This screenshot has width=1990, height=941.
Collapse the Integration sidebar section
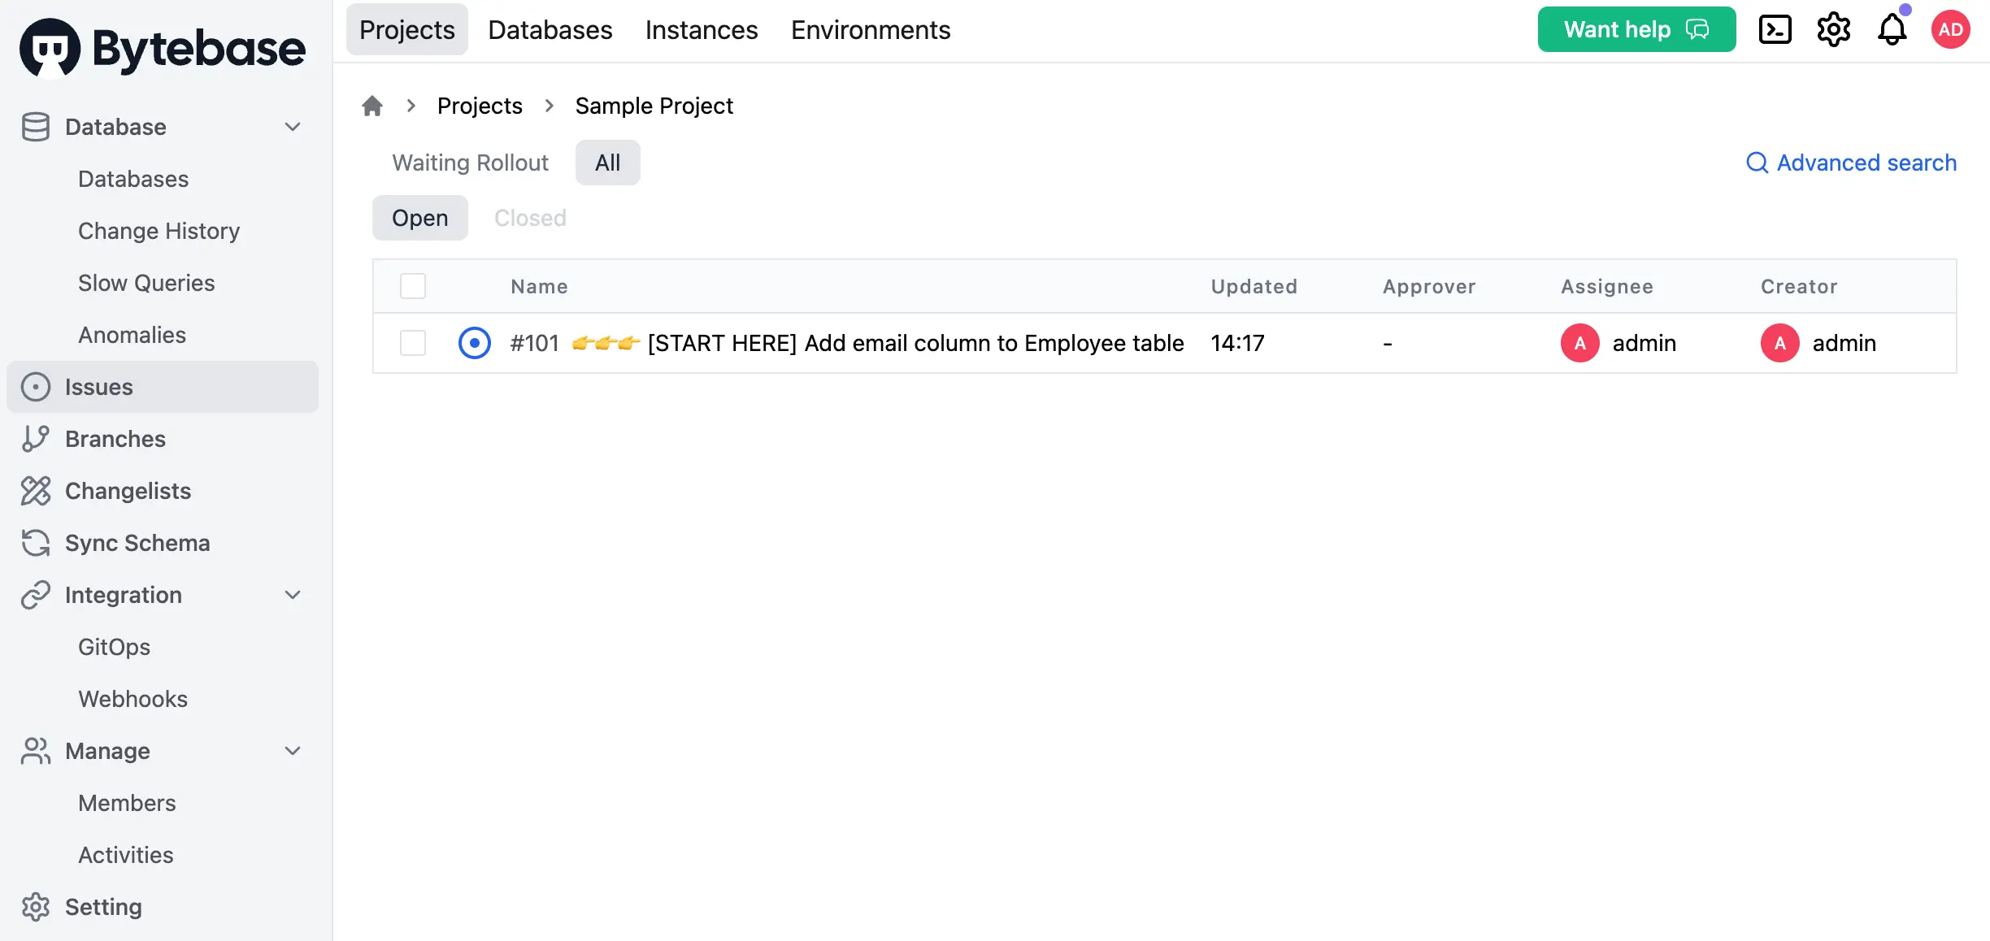[293, 595]
